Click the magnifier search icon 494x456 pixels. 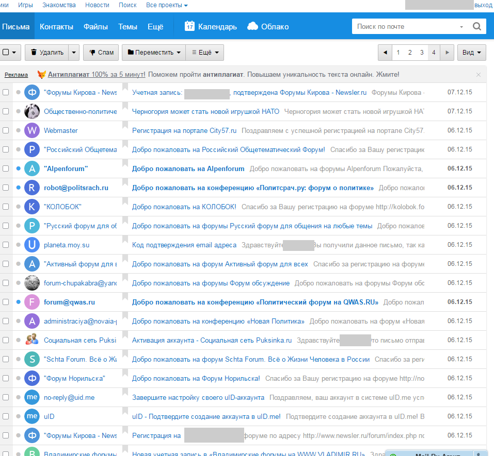(x=476, y=26)
